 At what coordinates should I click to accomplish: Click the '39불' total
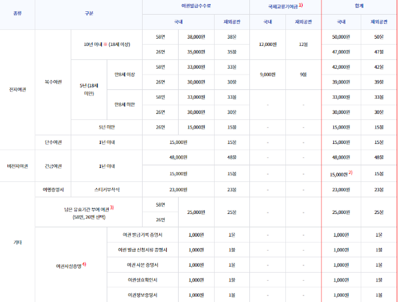tap(379, 82)
